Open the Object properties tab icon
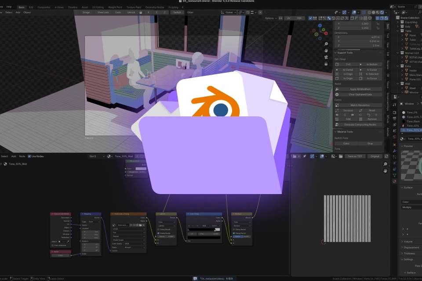The image size is (422, 281). point(395,144)
